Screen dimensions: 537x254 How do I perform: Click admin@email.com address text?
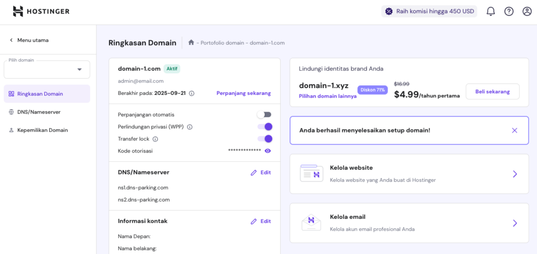click(141, 81)
